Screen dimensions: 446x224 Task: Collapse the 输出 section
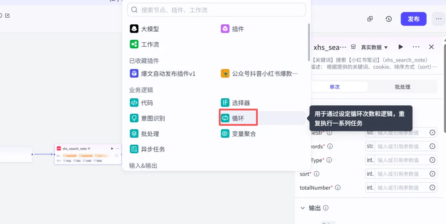pyautogui.click(x=303, y=208)
